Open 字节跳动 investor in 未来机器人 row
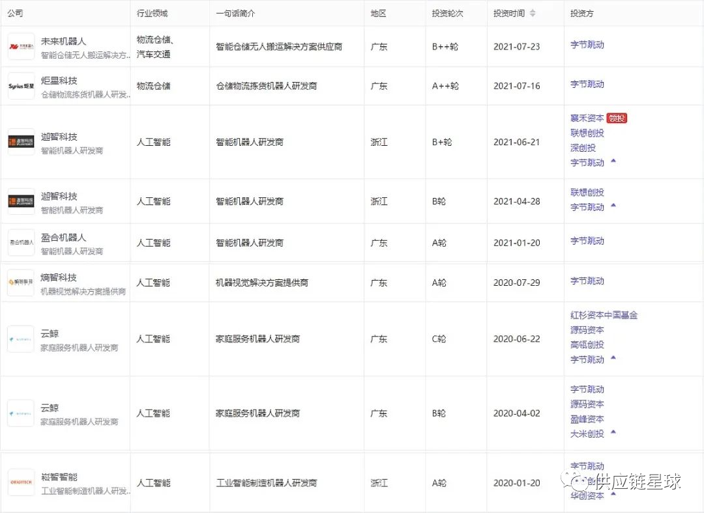The image size is (704, 513). (x=587, y=45)
